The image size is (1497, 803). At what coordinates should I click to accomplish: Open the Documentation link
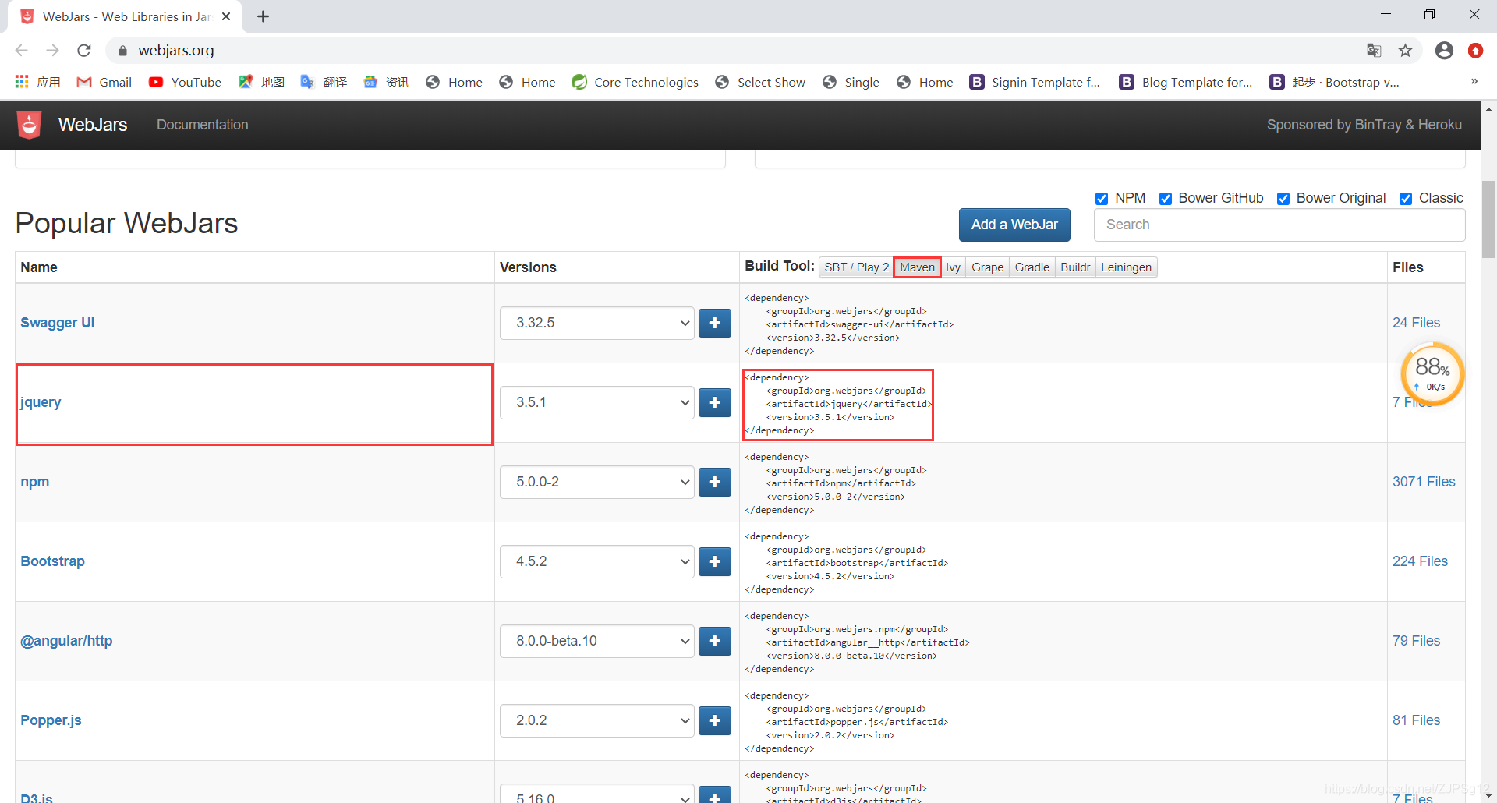coord(203,125)
